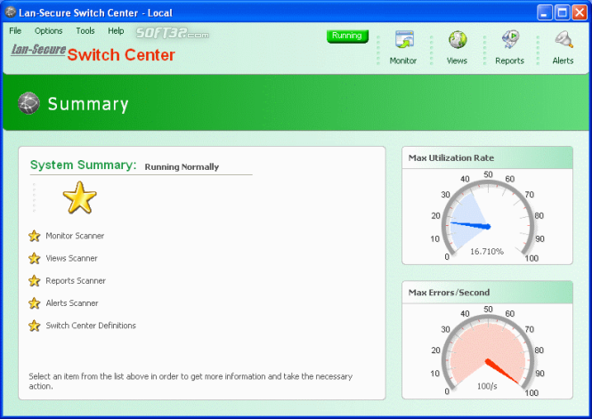Open the Tools menu
The image size is (592, 419).
pyautogui.click(x=85, y=31)
